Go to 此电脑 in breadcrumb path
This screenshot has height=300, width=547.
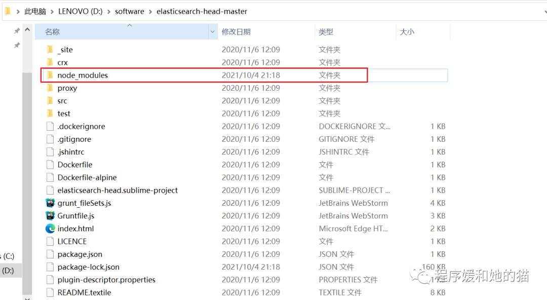tap(35, 12)
